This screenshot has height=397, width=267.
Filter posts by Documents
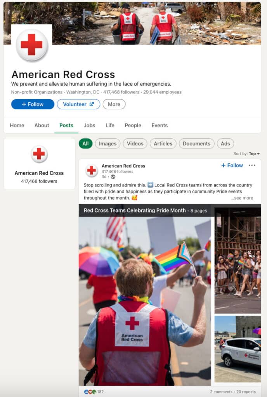[197, 143]
